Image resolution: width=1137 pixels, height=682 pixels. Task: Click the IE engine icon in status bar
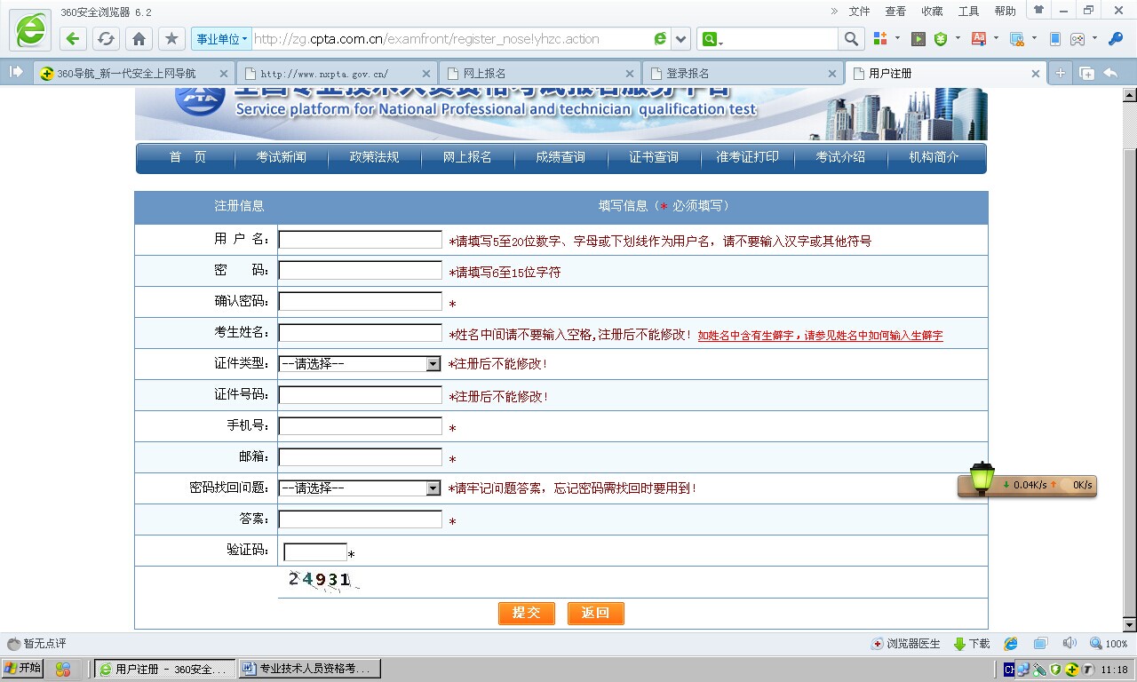1011,644
